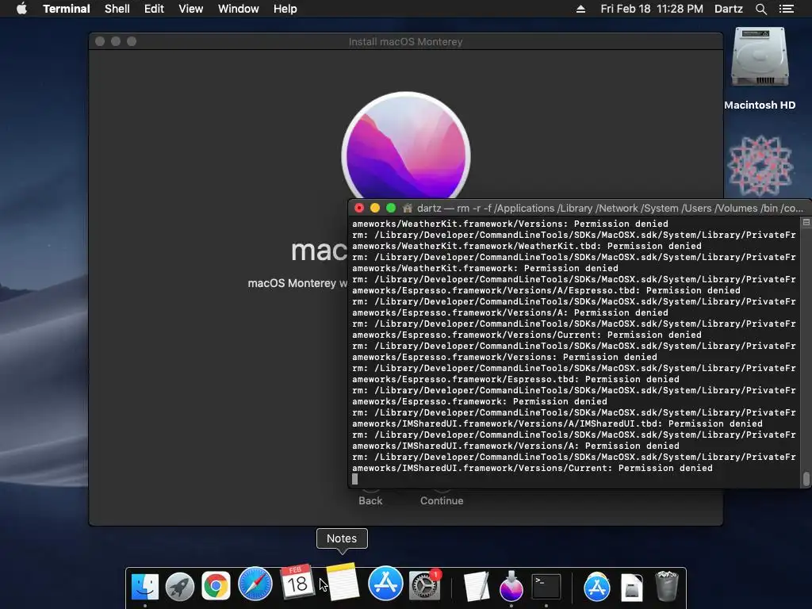Click the Terminal cursor line

(354, 479)
